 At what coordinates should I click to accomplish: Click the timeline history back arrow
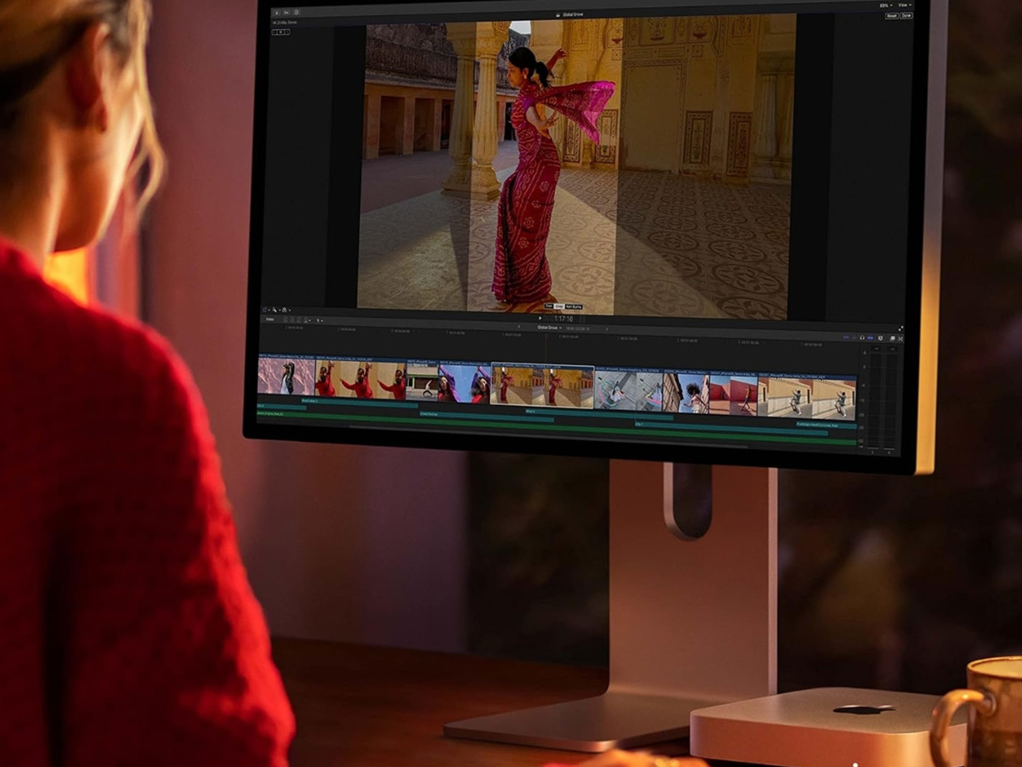[518, 328]
